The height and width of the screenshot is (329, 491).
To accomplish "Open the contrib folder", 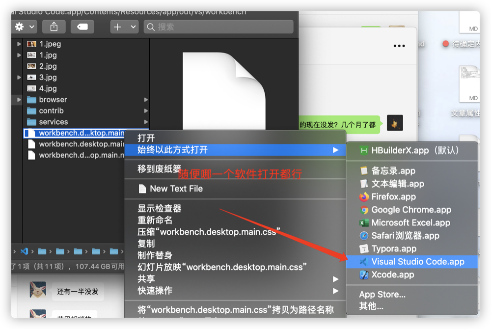I will 52,111.
